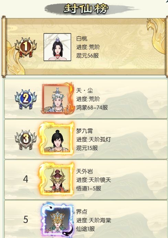Select player name 天·尘

pyautogui.click(x=85, y=90)
